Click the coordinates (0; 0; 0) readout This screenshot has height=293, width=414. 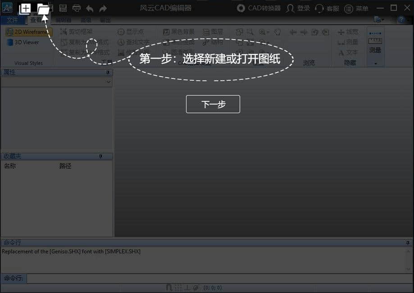click(x=213, y=288)
